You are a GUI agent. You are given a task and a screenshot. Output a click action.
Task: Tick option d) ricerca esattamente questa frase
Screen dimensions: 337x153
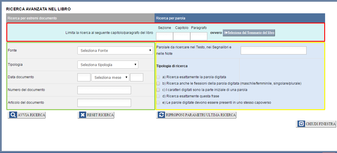tap(158, 96)
